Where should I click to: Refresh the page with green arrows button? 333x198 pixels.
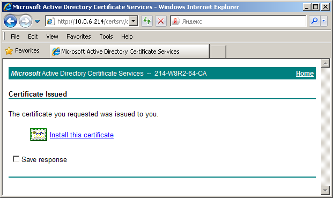click(x=147, y=21)
